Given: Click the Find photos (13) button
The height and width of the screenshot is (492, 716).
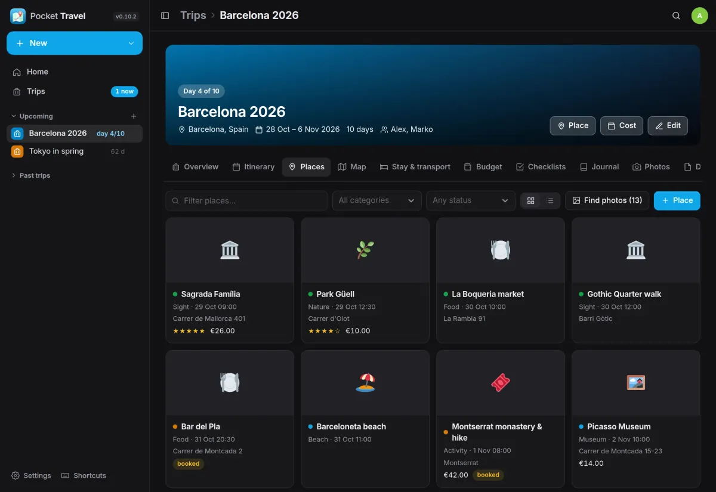Looking at the screenshot, I should tap(607, 201).
